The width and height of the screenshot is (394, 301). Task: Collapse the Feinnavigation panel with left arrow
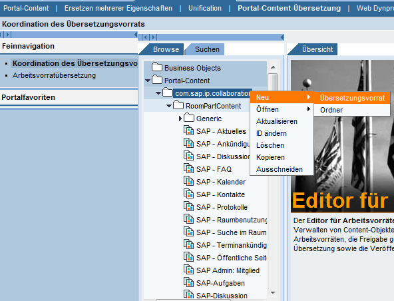[x=136, y=35]
